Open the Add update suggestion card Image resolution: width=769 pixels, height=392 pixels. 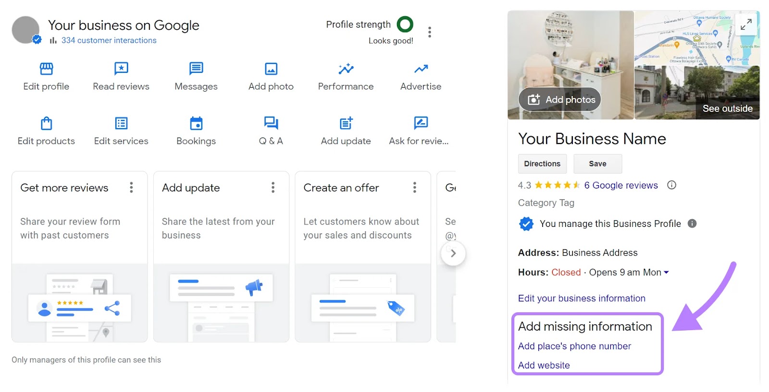click(221, 257)
